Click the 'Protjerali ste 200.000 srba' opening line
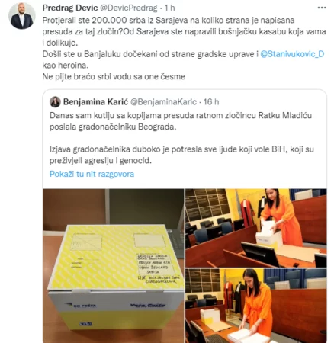The width and height of the screenshot is (334, 343). 169,21
